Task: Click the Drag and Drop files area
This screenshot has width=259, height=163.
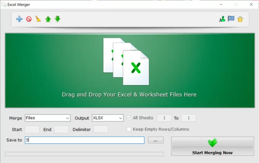Action: click(x=130, y=71)
